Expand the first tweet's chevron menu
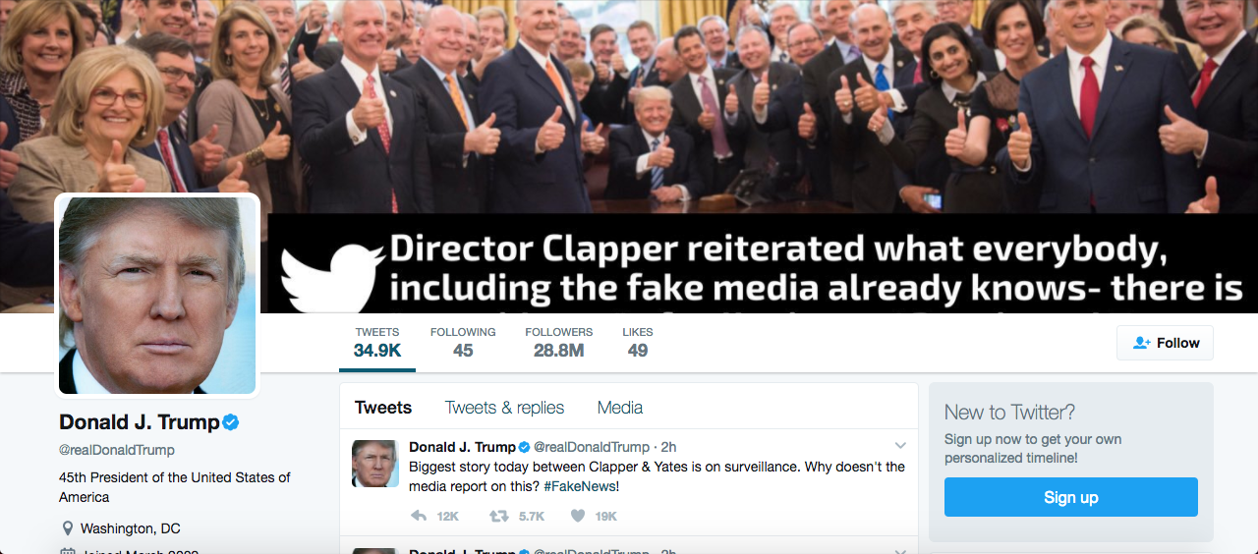Screen dimensions: 1258x554 pos(899,446)
